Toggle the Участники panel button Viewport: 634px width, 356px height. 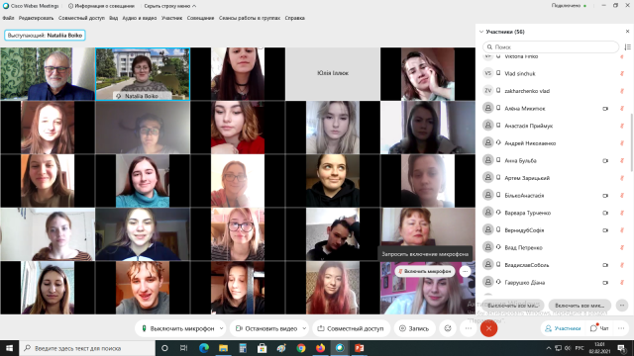coord(563,328)
